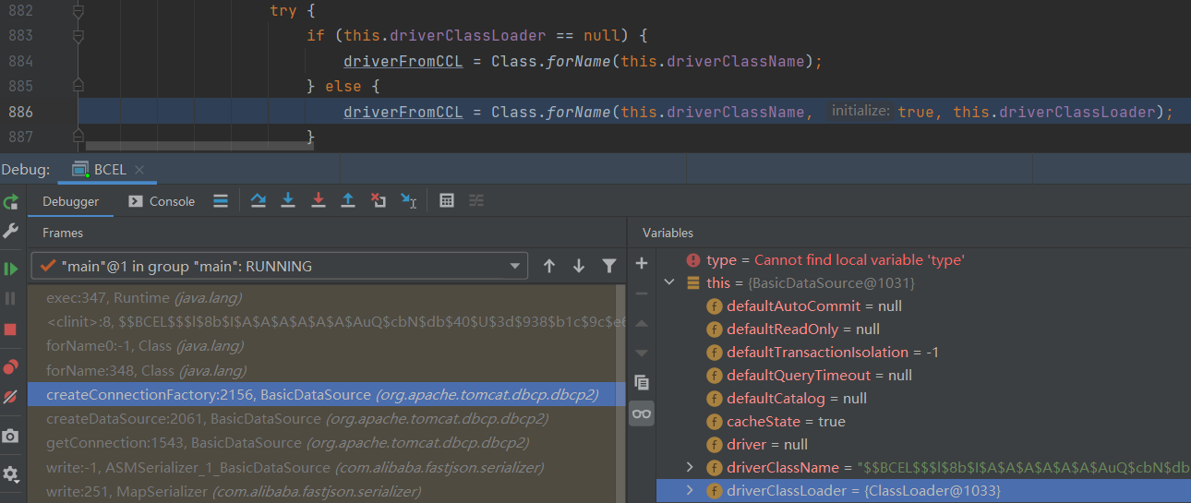Screen dimensions: 1191x503
Task: Select the type error watch entry
Action: click(x=923, y=260)
